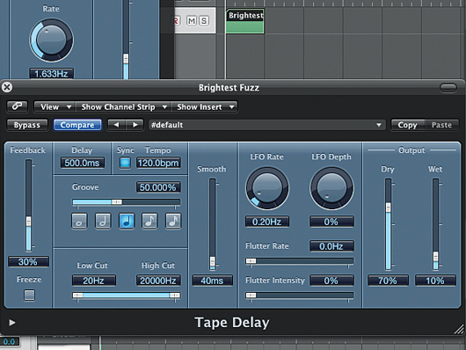Toggle the Bypass button
The image size is (466, 350).
click(x=27, y=125)
